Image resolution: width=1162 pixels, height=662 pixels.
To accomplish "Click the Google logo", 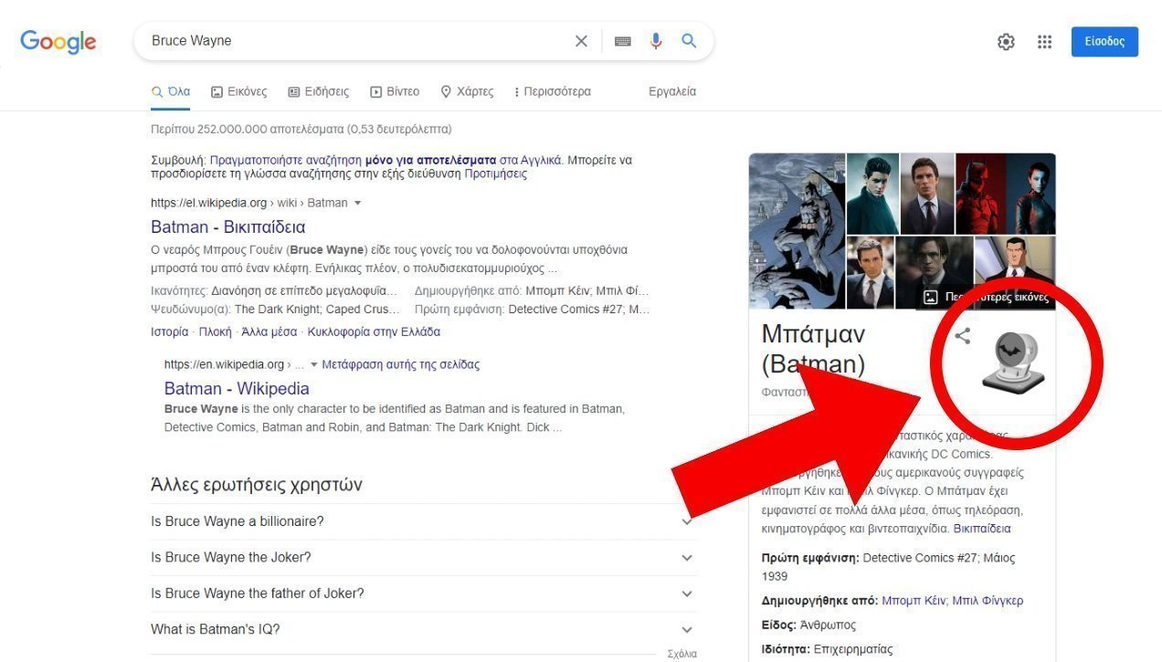I will [x=58, y=42].
